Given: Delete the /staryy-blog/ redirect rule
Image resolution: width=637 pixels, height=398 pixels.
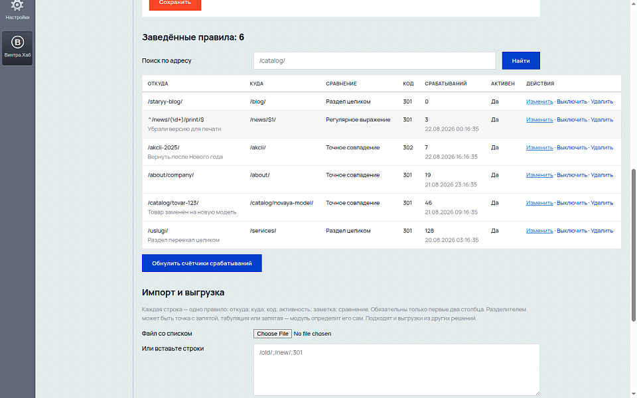Looking at the screenshot, I should [x=602, y=101].
